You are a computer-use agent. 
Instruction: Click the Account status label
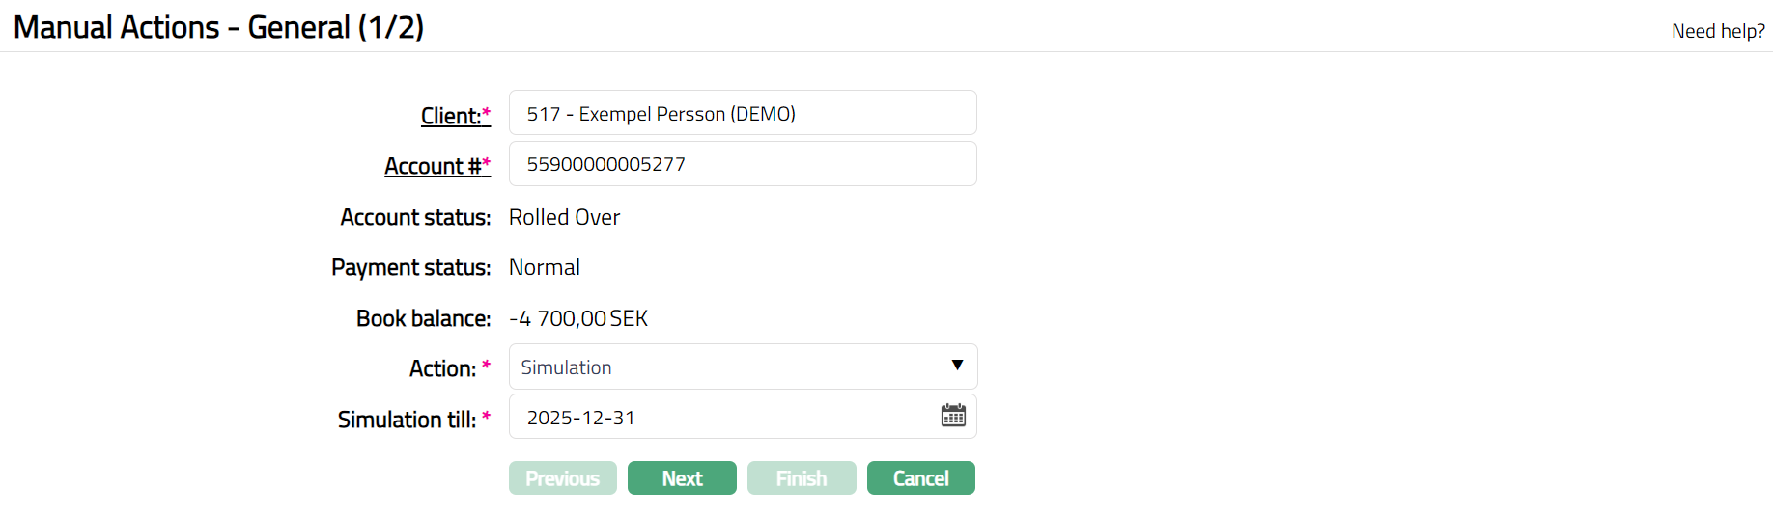pos(415,217)
